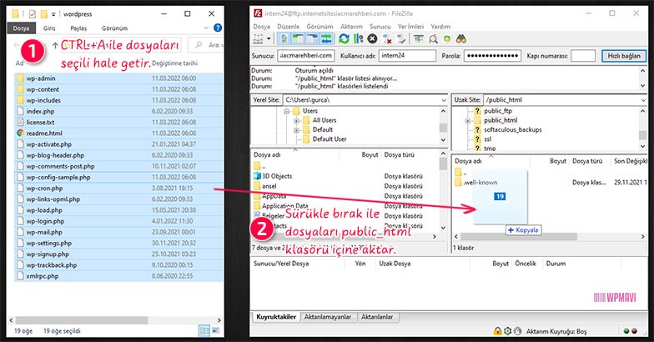
Task: Switch to the Aktarılamayanlar tab
Action: 328,317
